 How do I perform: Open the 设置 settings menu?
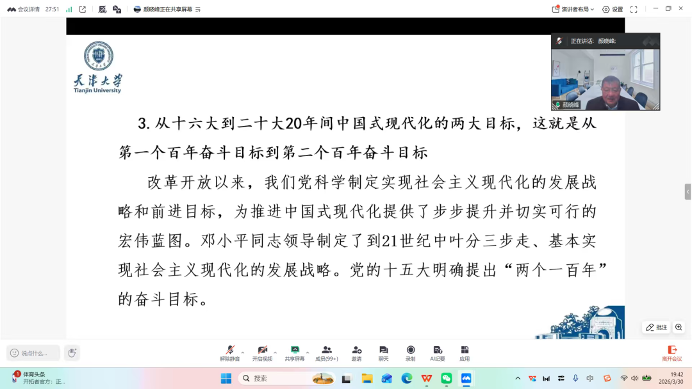coord(613,9)
